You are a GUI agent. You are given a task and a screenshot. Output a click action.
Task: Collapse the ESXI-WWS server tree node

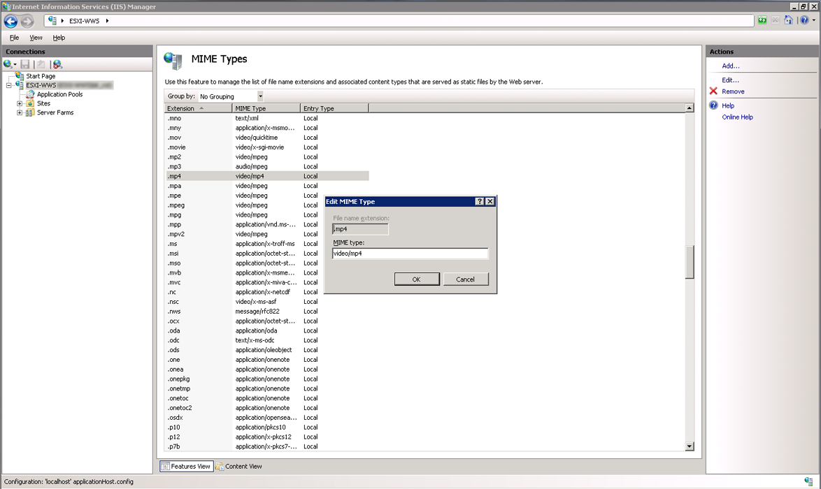tap(9, 85)
